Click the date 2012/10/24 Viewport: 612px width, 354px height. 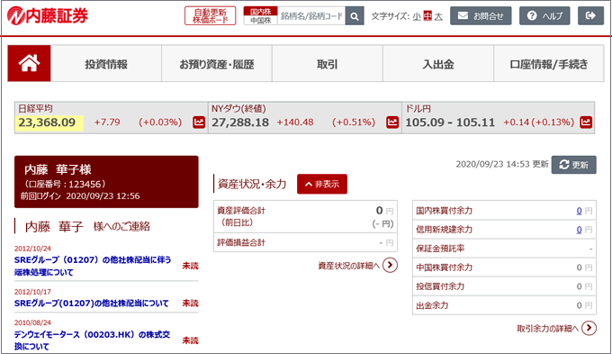point(32,249)
